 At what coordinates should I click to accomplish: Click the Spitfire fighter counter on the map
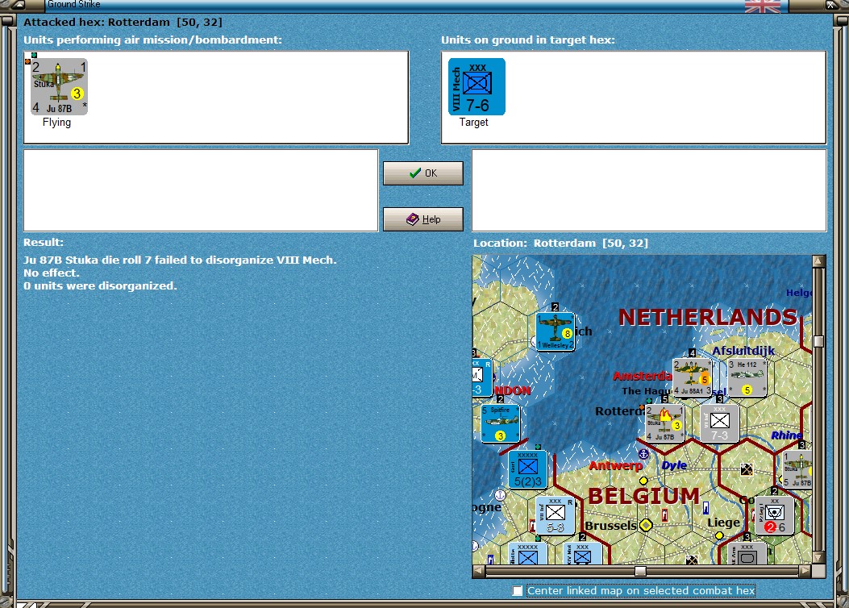(x=501, y=423)
